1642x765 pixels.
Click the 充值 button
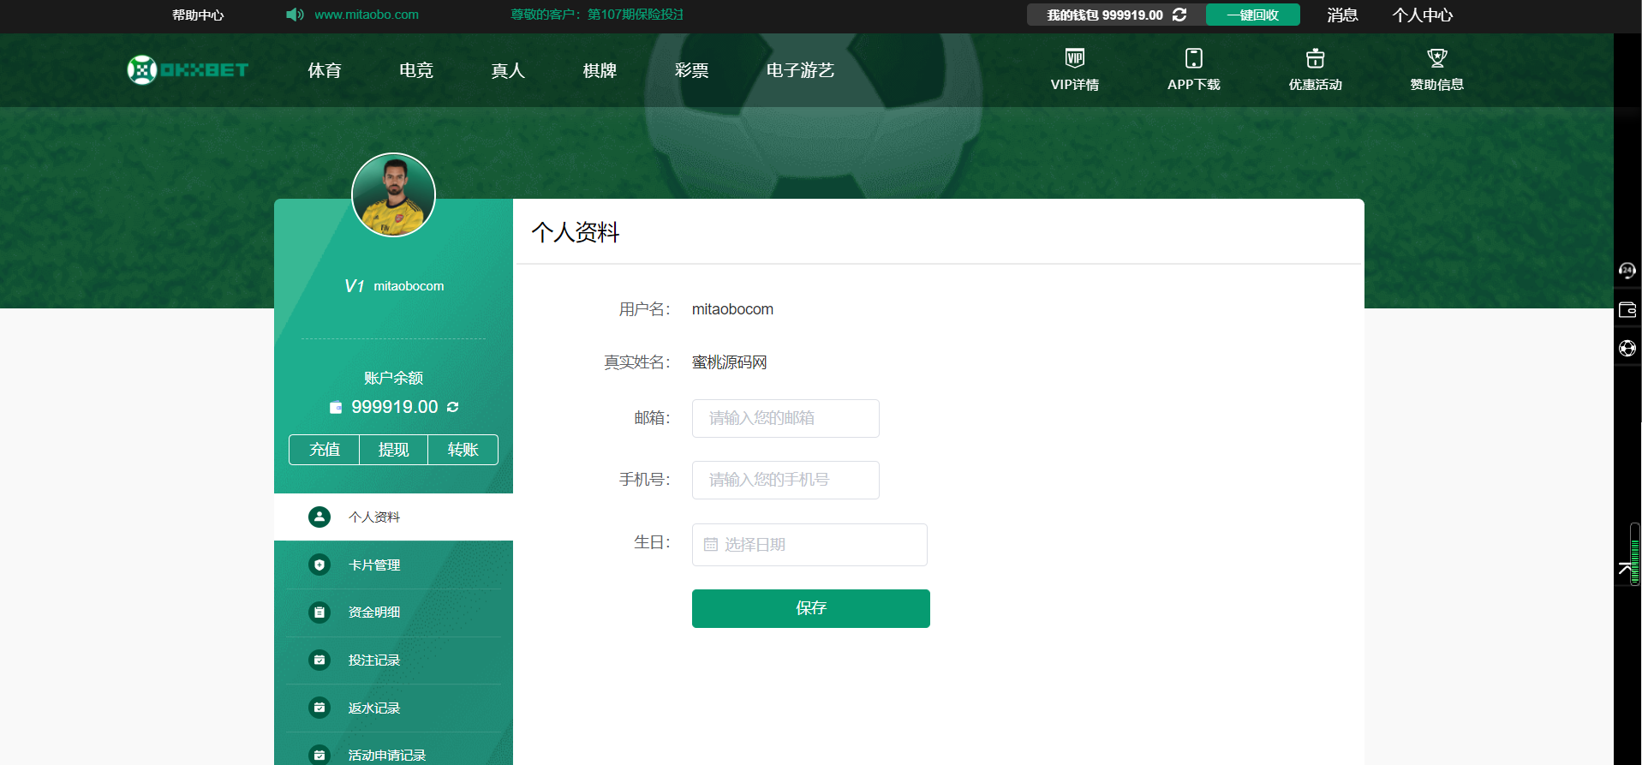325,450
